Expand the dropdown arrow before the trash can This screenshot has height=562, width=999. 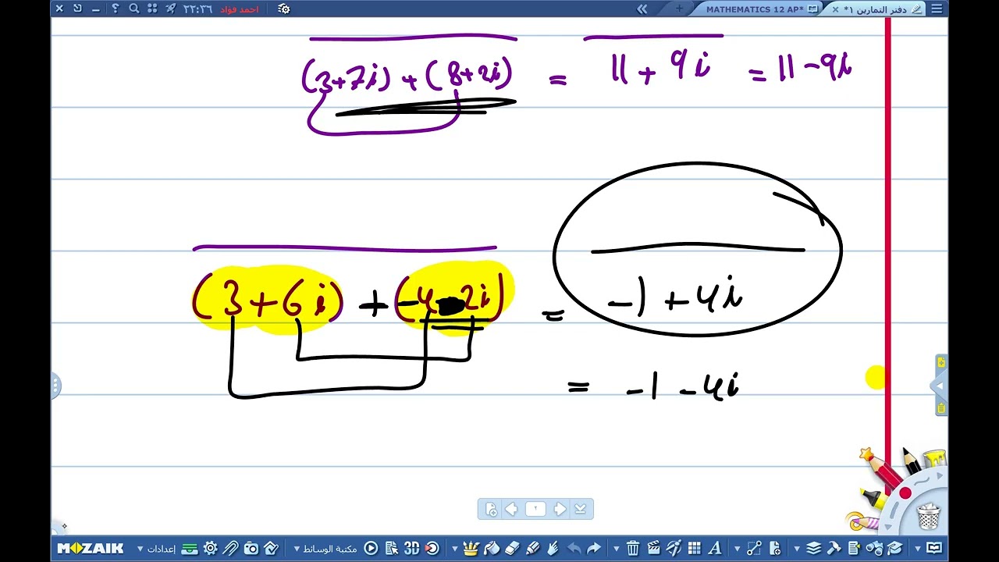[617, 549]
